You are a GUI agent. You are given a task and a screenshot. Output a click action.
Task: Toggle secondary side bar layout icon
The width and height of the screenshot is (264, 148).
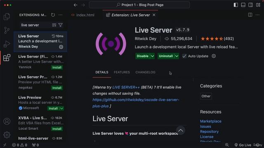250,5
